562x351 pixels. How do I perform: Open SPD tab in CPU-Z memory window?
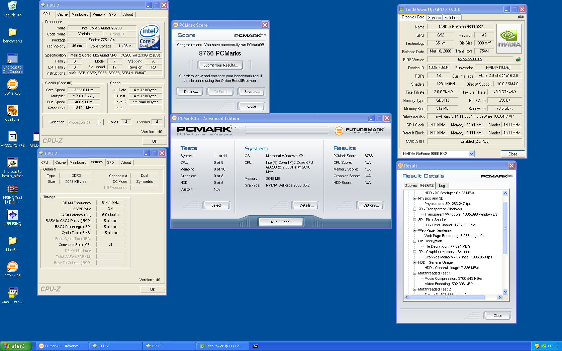point(110,162)
